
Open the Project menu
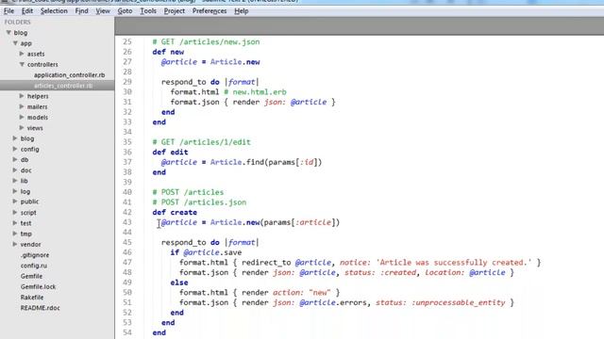coord(174,11)
